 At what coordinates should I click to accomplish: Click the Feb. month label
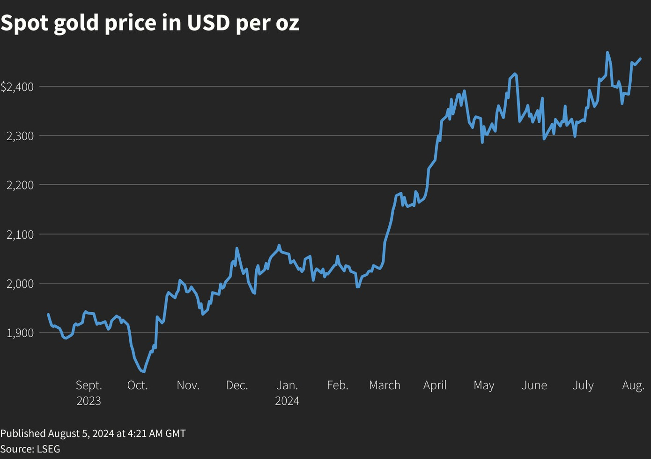[x=337, y=385]
